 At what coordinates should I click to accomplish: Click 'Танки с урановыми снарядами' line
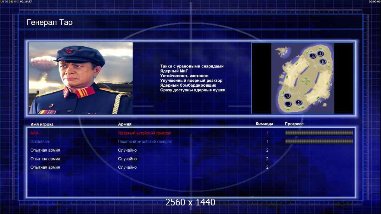tap(192, 66)
